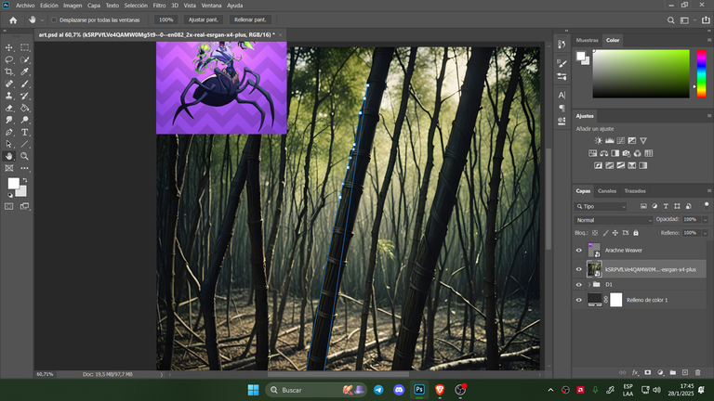714x401 pixels.
Task: Select the Paint Bucket tool
Action: coord(24,108)
